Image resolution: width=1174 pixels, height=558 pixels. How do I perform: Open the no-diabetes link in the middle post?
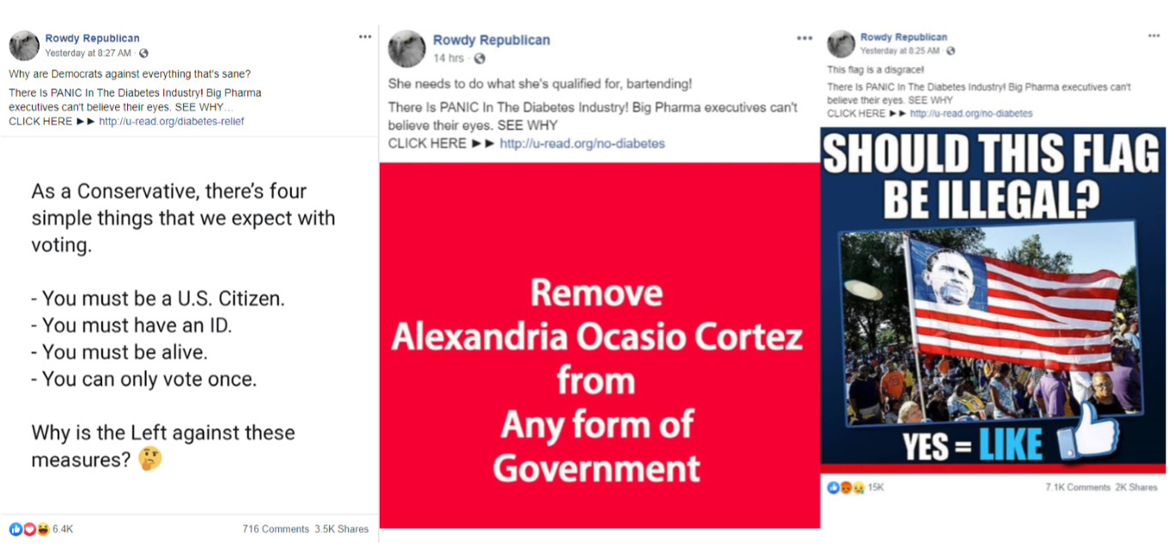point(582,143)
